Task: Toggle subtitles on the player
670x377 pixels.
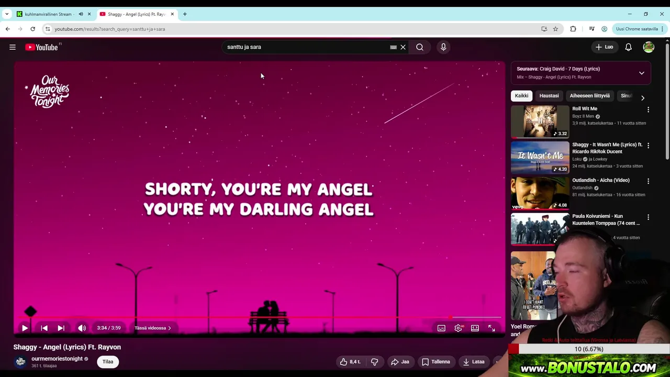Action: [x=441, y=328]
